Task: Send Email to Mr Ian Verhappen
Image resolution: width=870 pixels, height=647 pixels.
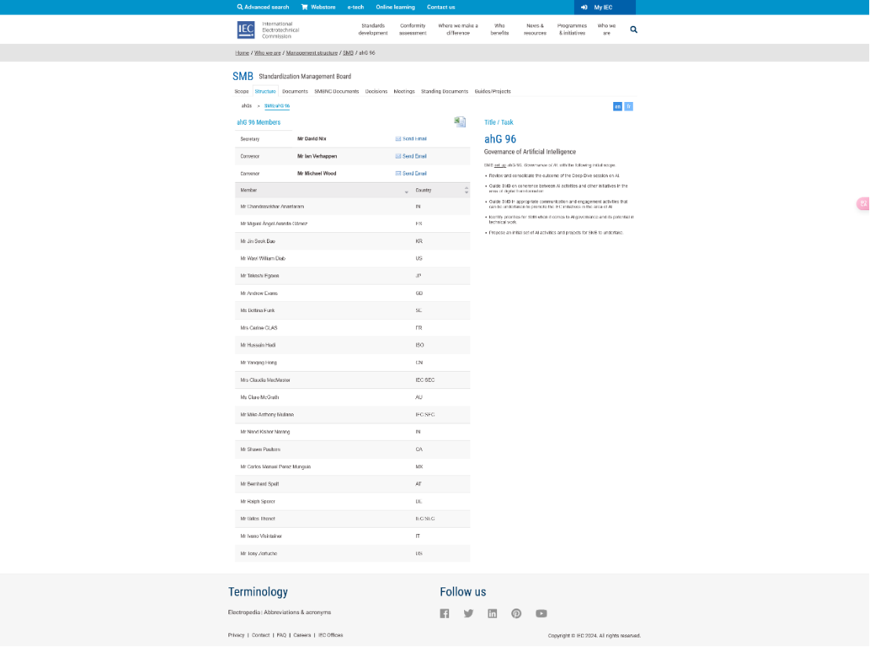Action: 411,156
